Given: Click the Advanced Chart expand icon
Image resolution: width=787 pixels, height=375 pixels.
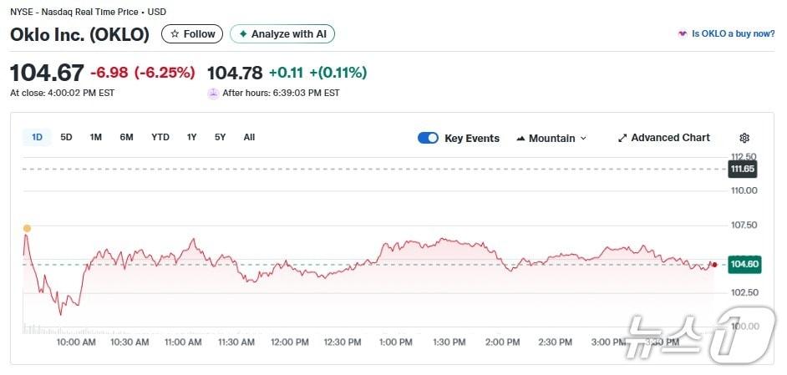Looking at the screenshot, I should (622, 139).
